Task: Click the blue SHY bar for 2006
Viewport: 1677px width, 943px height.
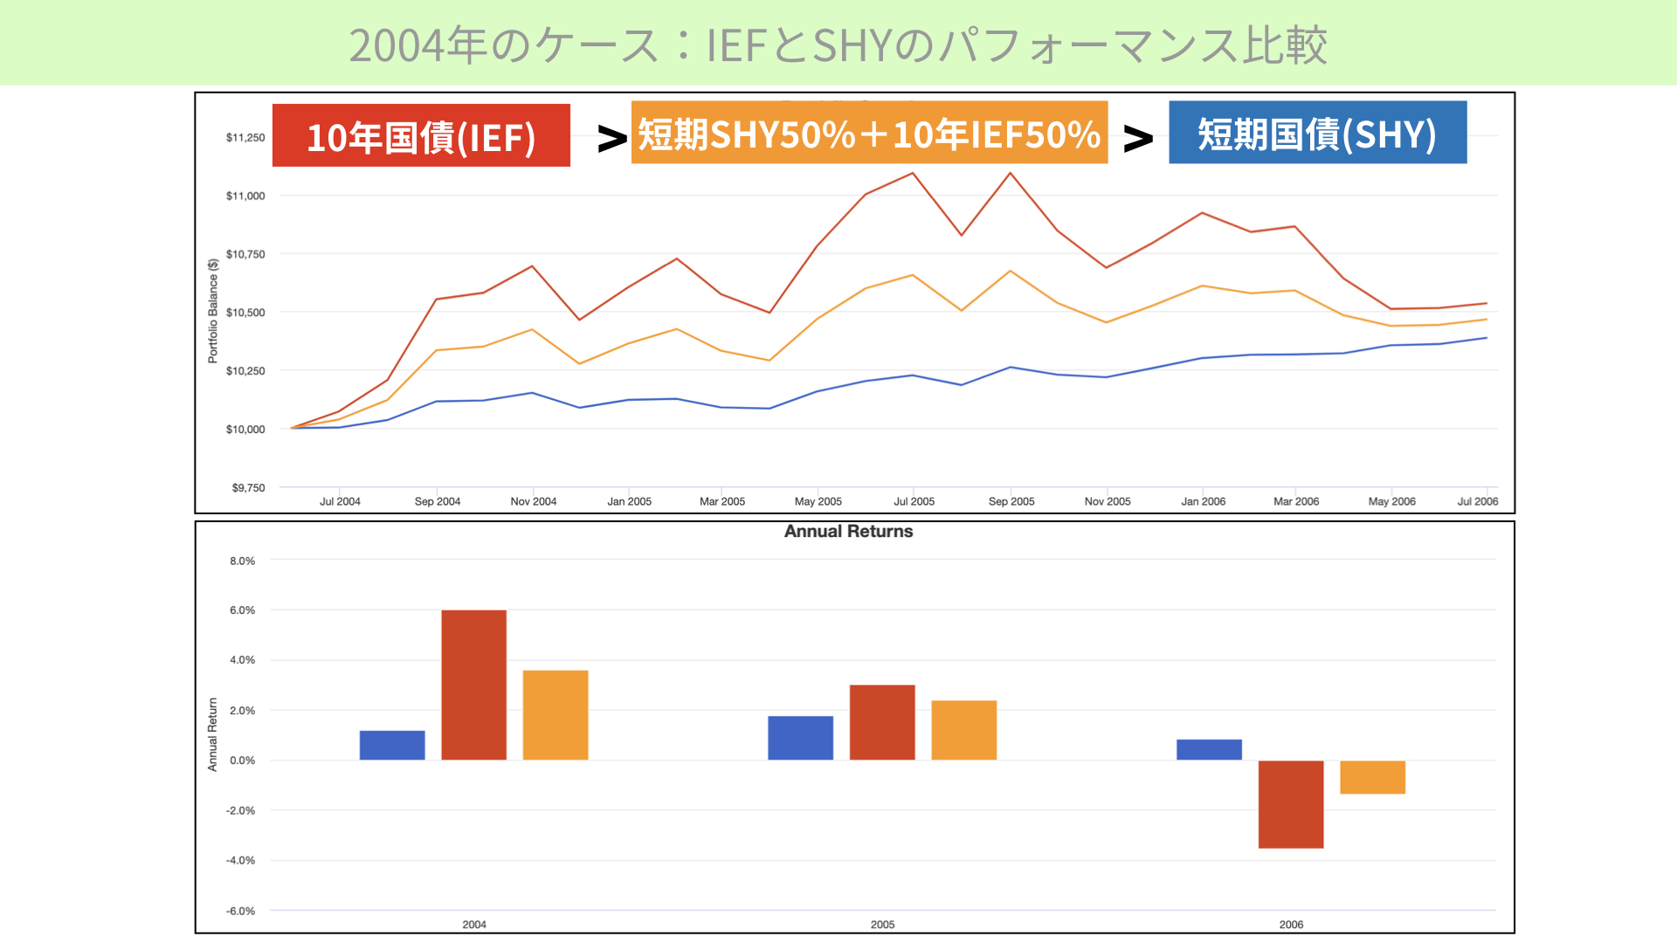Action: tap(1209, 749)
